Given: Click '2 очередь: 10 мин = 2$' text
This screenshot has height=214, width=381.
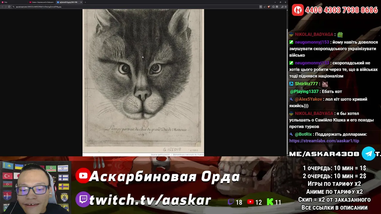Looking at the screenshot, I should [334, 176].
